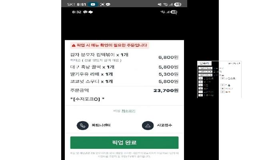Select the 딸기우유 라떼 order item
Screen dimensions: 280x160
point(124,74)
